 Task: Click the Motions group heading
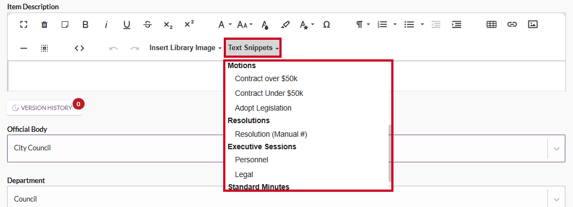click(242, 66)
